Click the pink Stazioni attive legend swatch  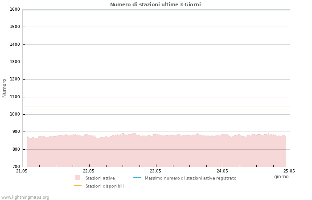(78, 178)
